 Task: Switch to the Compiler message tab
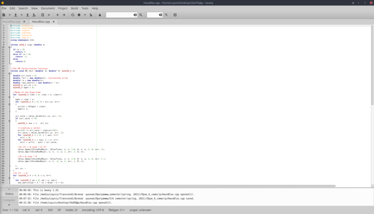pos(9,200)
